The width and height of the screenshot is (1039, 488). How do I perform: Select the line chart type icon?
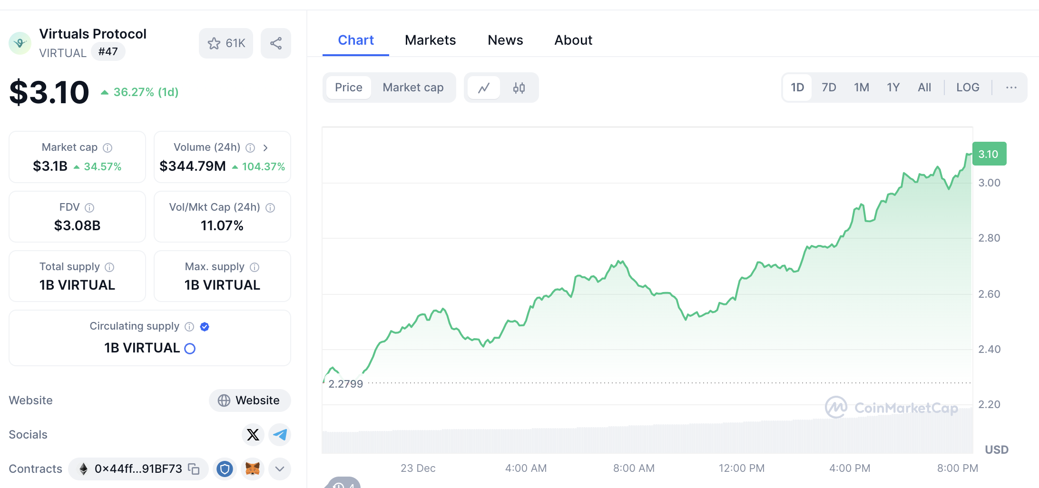(484, 88)
